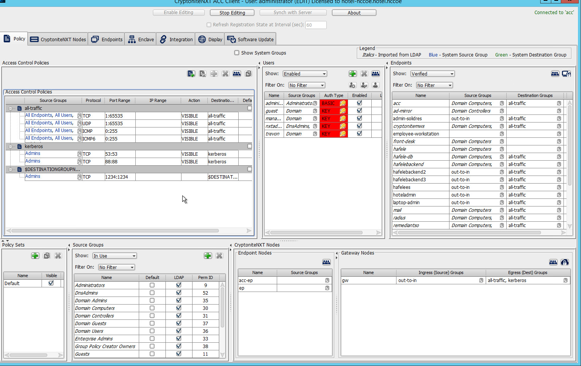The width and height of the screenshot is (581, 366).
Task: Toggle LDAP checkbox for Domain Admins
Action: [179, 300]
